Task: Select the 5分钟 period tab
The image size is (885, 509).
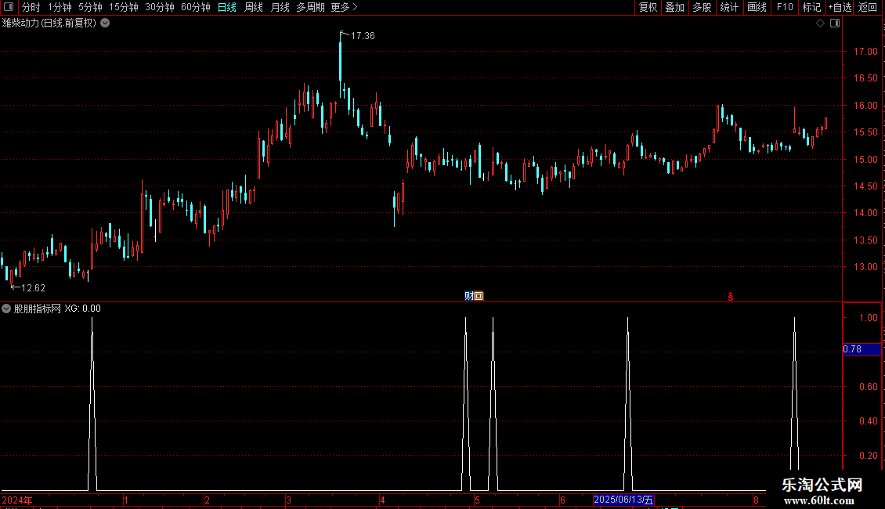Action: pos(90,7)
